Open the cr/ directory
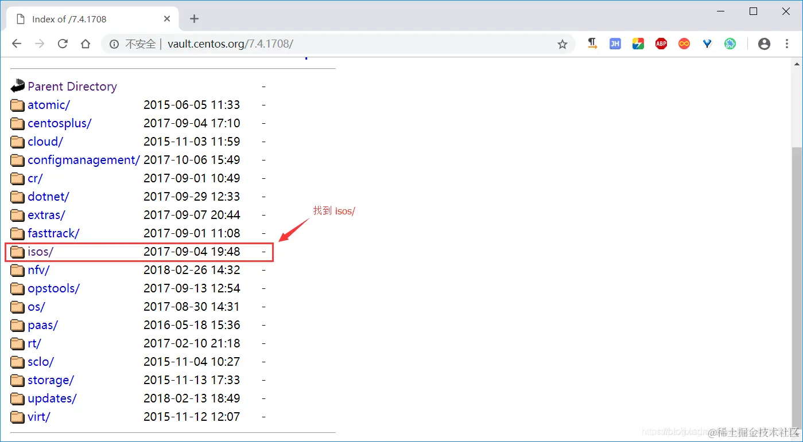 tap(35, 178)
